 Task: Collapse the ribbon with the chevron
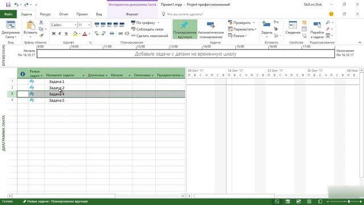[359, 43]
